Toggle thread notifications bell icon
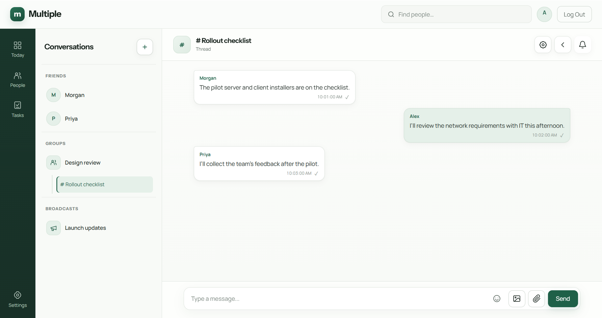The height and width of the screenshot is (318, 602). click(583, 45)
